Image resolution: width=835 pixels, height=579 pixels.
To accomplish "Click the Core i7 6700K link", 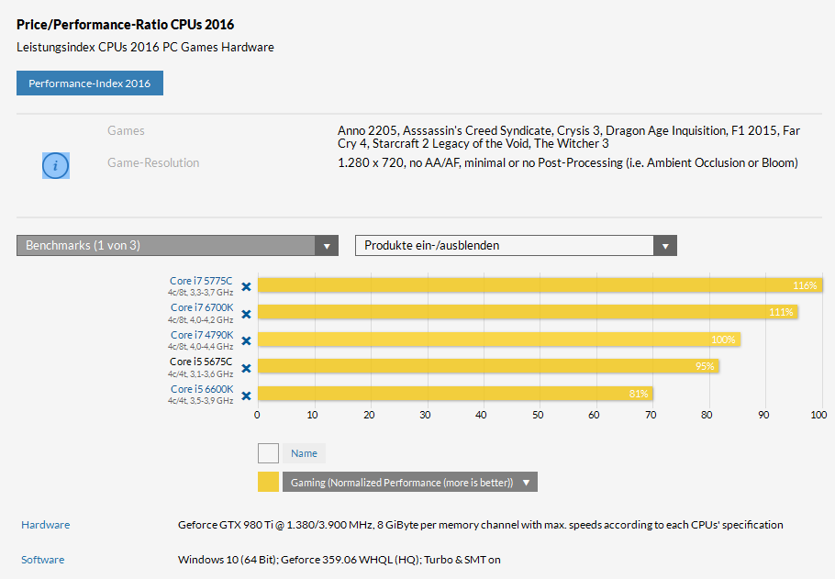I will tap(202, 307).
